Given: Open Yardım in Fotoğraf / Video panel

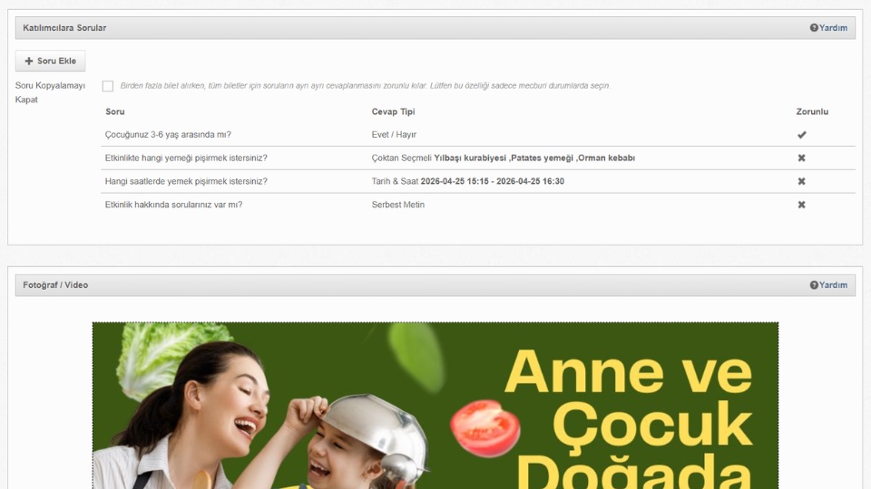Looking at the screenshot, I should (833, 285).
